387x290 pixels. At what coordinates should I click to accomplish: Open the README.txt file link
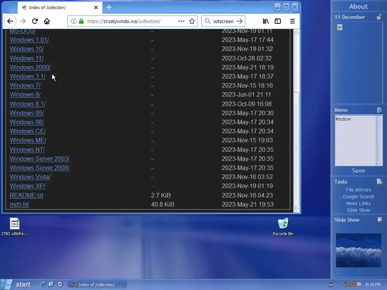pyautogui.click(x=26, y=195)
